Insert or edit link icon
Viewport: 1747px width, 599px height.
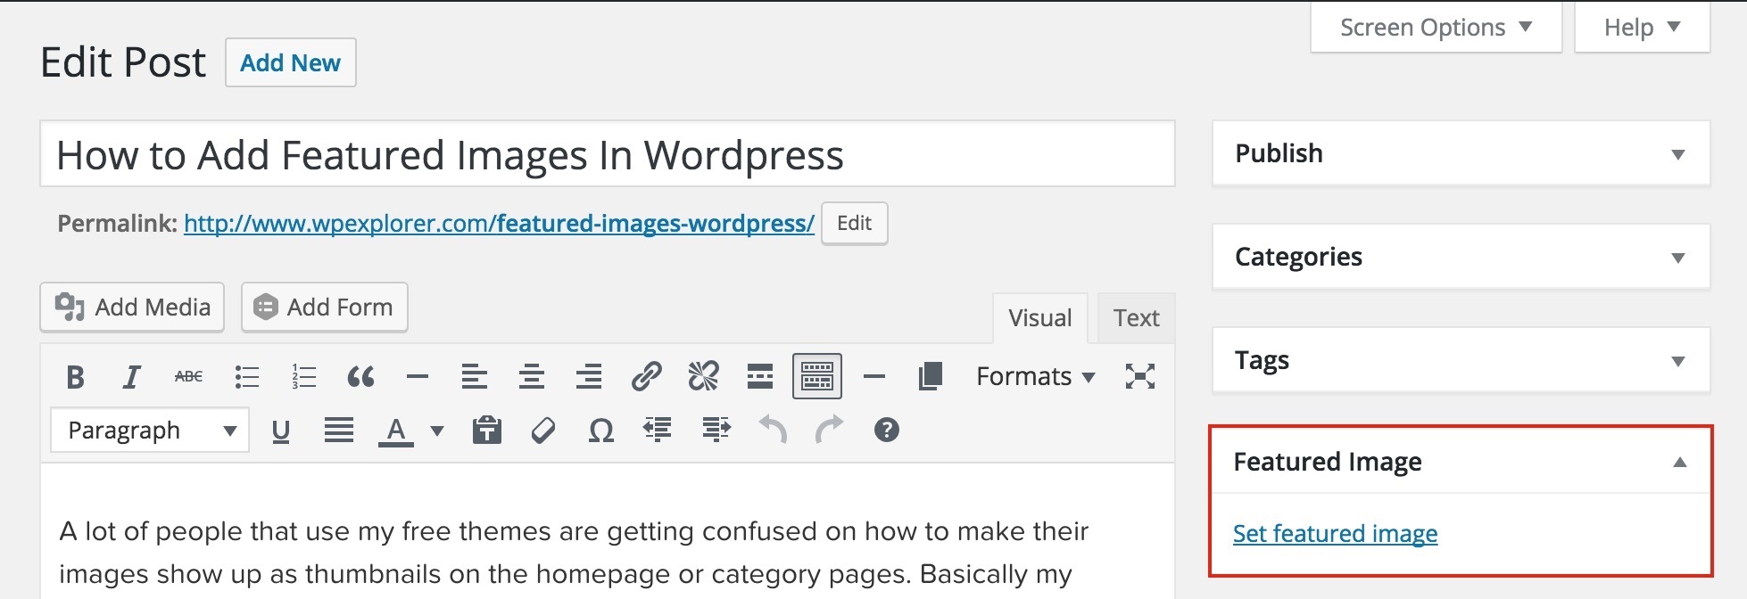pos(646,377)
